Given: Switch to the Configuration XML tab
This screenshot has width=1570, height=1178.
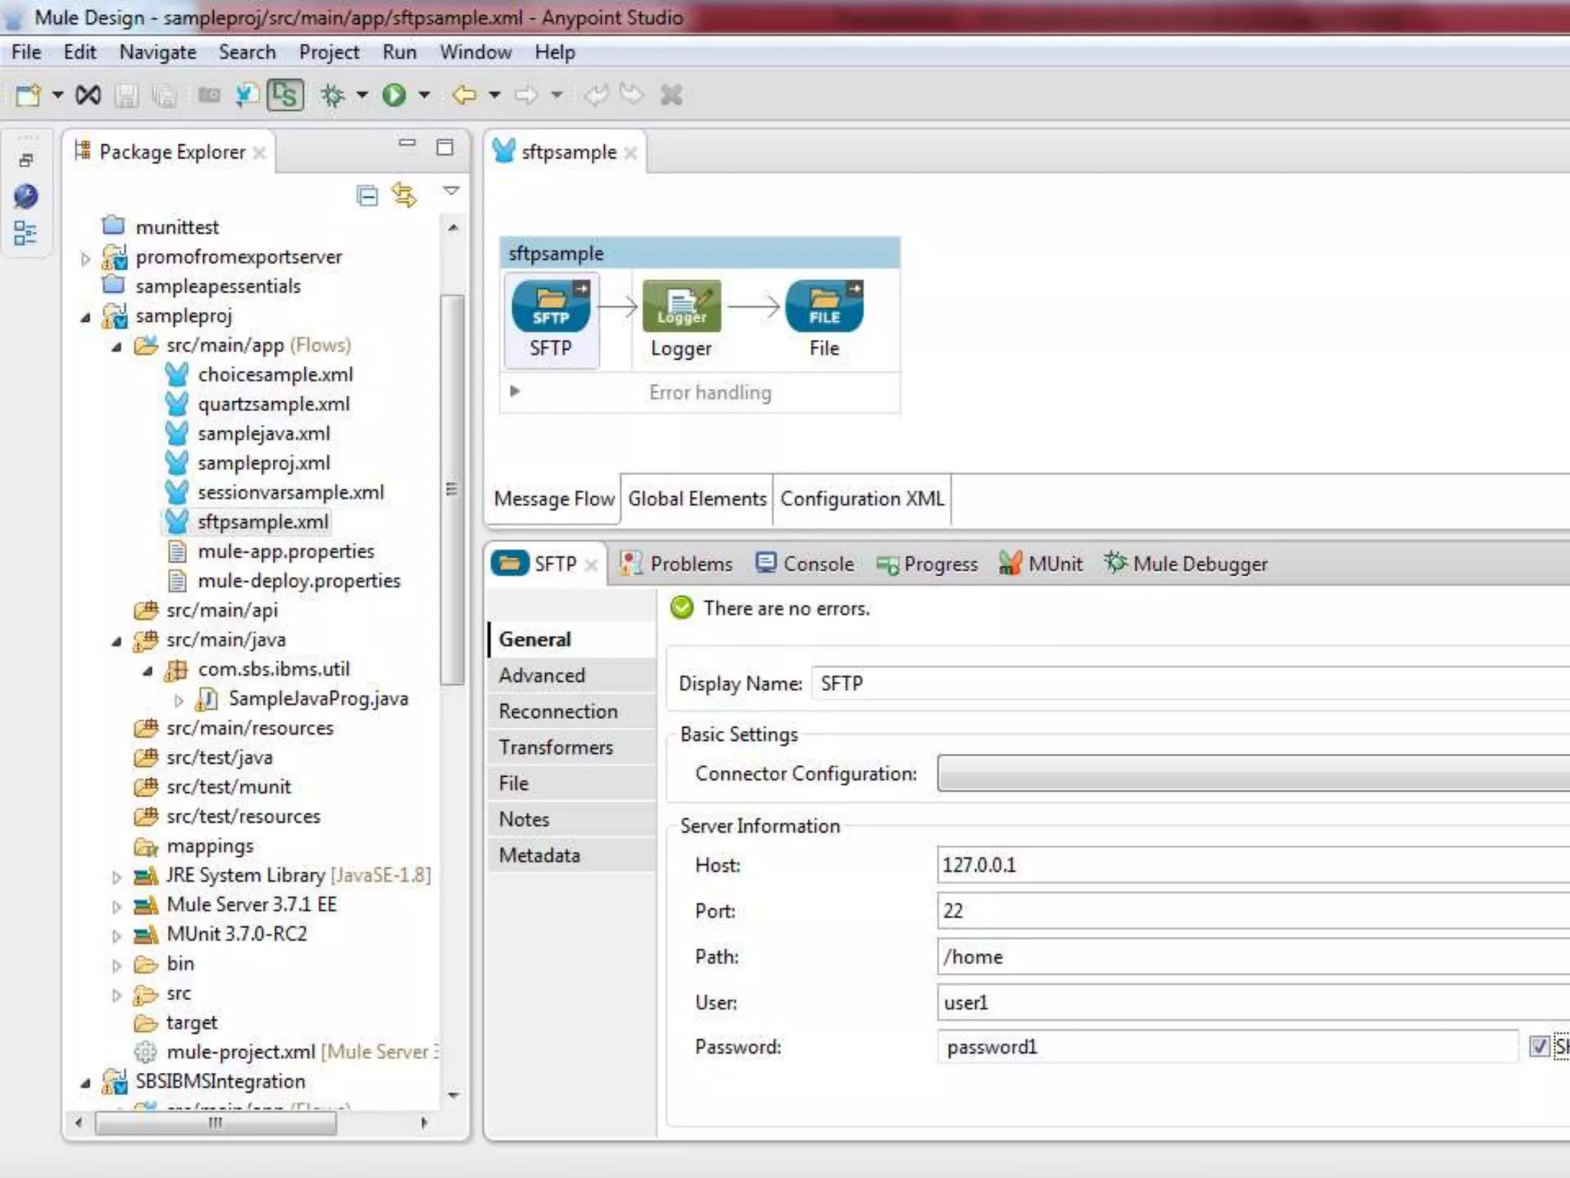Looking at the screenshot, I should pos(862,499).
